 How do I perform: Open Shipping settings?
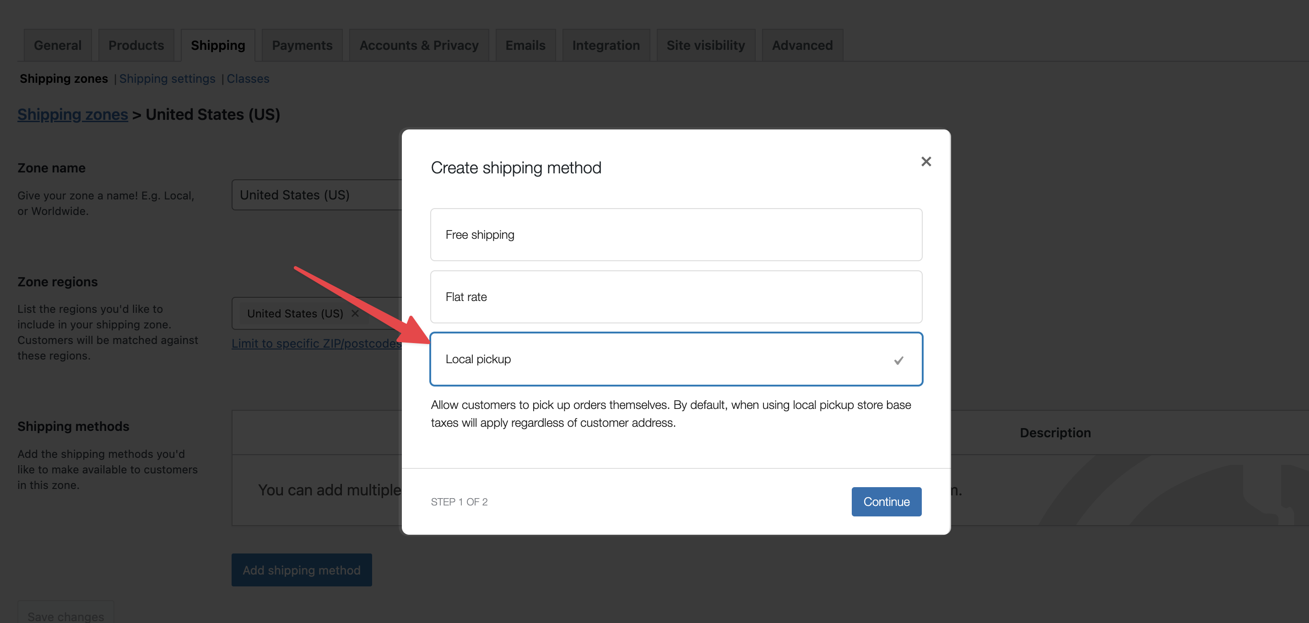pyautogui.click(x=168, y=79)
